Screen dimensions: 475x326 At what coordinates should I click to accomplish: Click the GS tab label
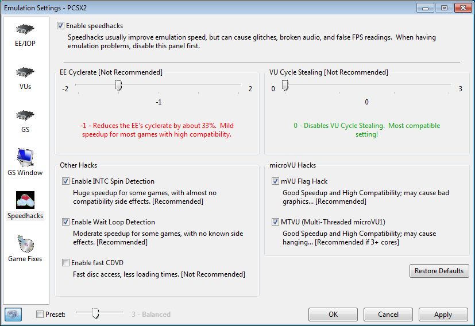click(25, 130)
